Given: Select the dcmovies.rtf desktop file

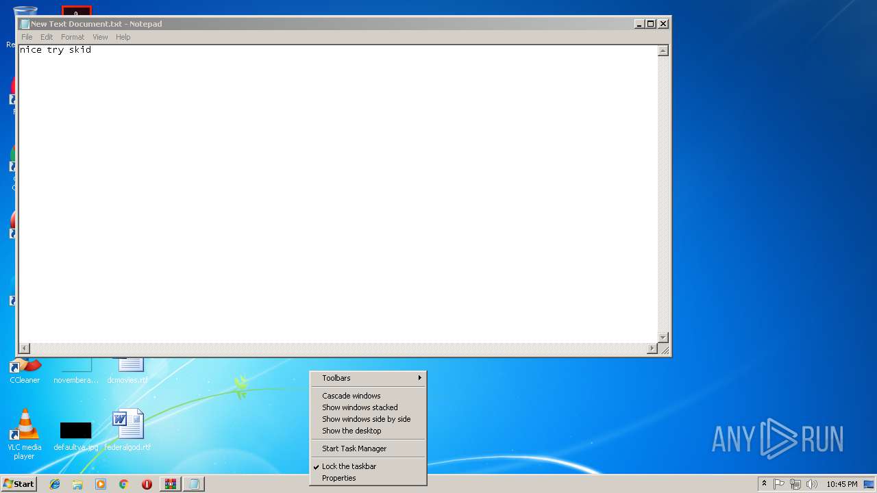Looking at the screenshot, I should [x=127, y=370].
